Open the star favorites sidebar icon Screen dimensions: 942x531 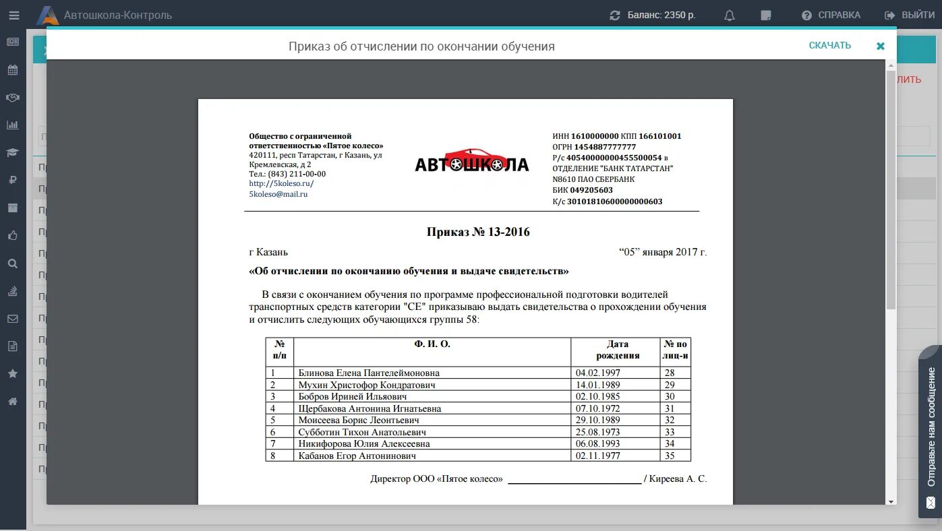(x=13, y=373)
